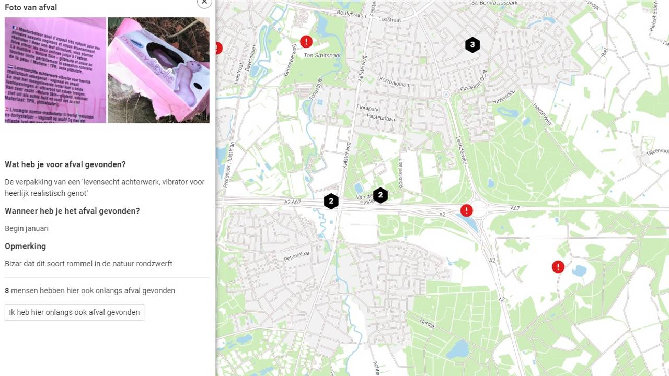Open the pink box in grass photo
This screenshot has width=669, height=376.
pyautogui.click(x=158, y=70)
